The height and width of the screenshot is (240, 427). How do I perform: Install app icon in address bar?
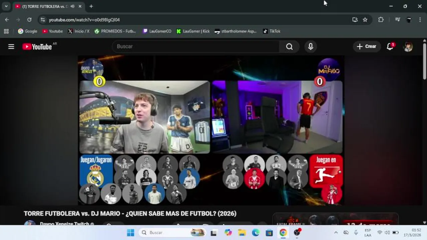[x=355, y=20]
